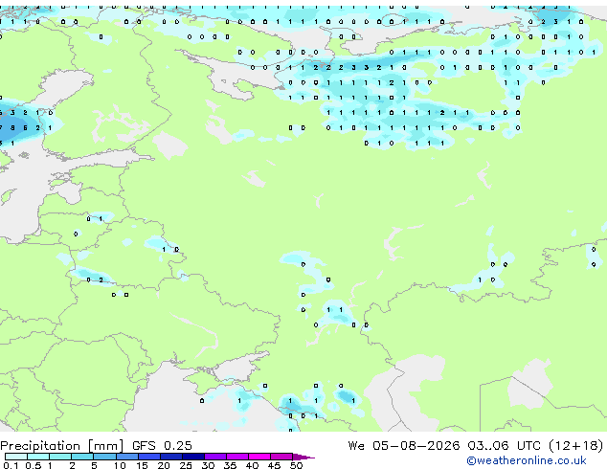Click legend label "10"
Screen dimensions: 607x469
[120, 465]
